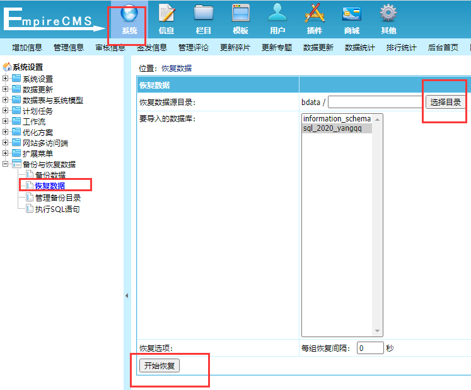Open 增加信息 in the sub menu
The image size is (471, 390).
click(27, 47)
